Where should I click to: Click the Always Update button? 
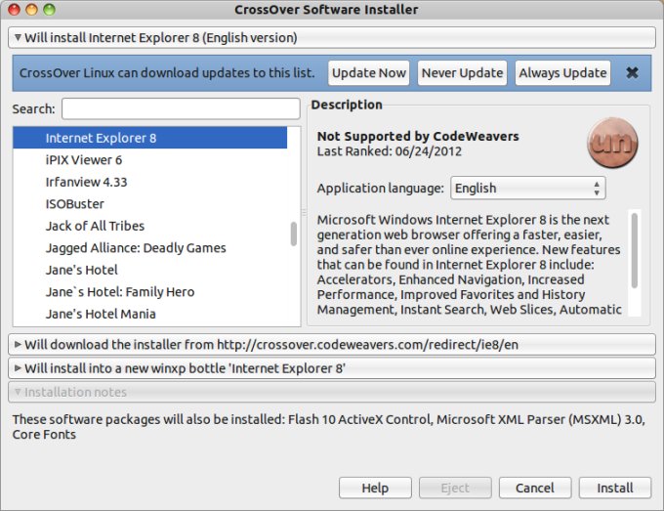pyautogui.click(x=562, y=73)
